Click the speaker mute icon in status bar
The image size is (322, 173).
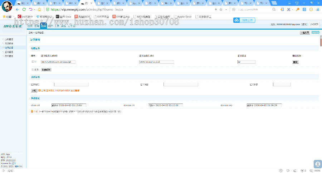(x=288, y=171)
